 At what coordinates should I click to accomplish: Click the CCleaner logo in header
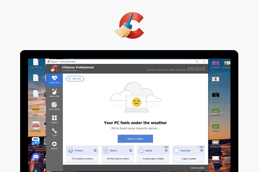pos(54,68)
